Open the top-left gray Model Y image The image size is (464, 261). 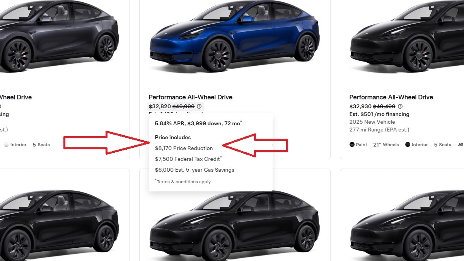(x=58, y=39)
